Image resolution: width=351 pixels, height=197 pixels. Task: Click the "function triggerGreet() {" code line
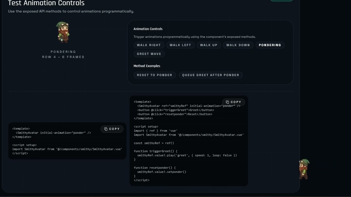(x=155, y=151)
